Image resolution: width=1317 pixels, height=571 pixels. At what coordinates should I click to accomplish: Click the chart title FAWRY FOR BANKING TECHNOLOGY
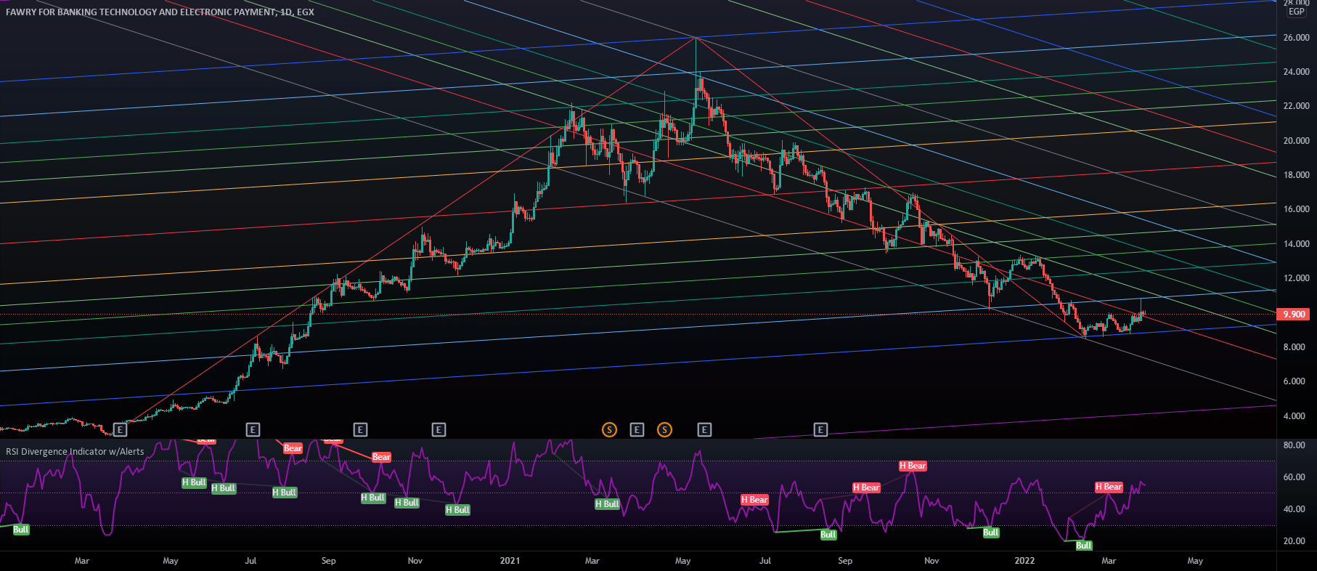[x=160, y=12]
